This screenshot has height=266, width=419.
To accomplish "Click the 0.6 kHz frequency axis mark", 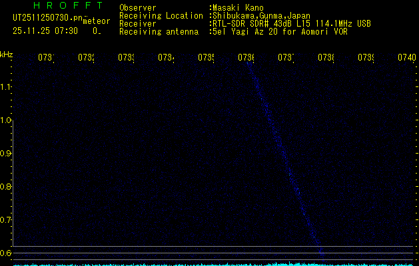I will (6, 253).
